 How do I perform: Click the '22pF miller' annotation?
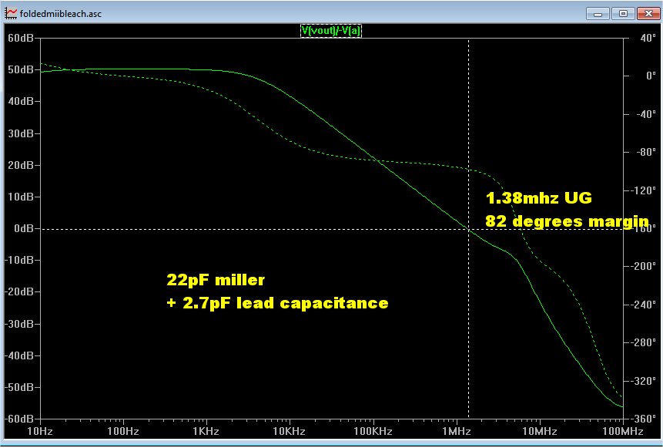click(x=216, y=280)
